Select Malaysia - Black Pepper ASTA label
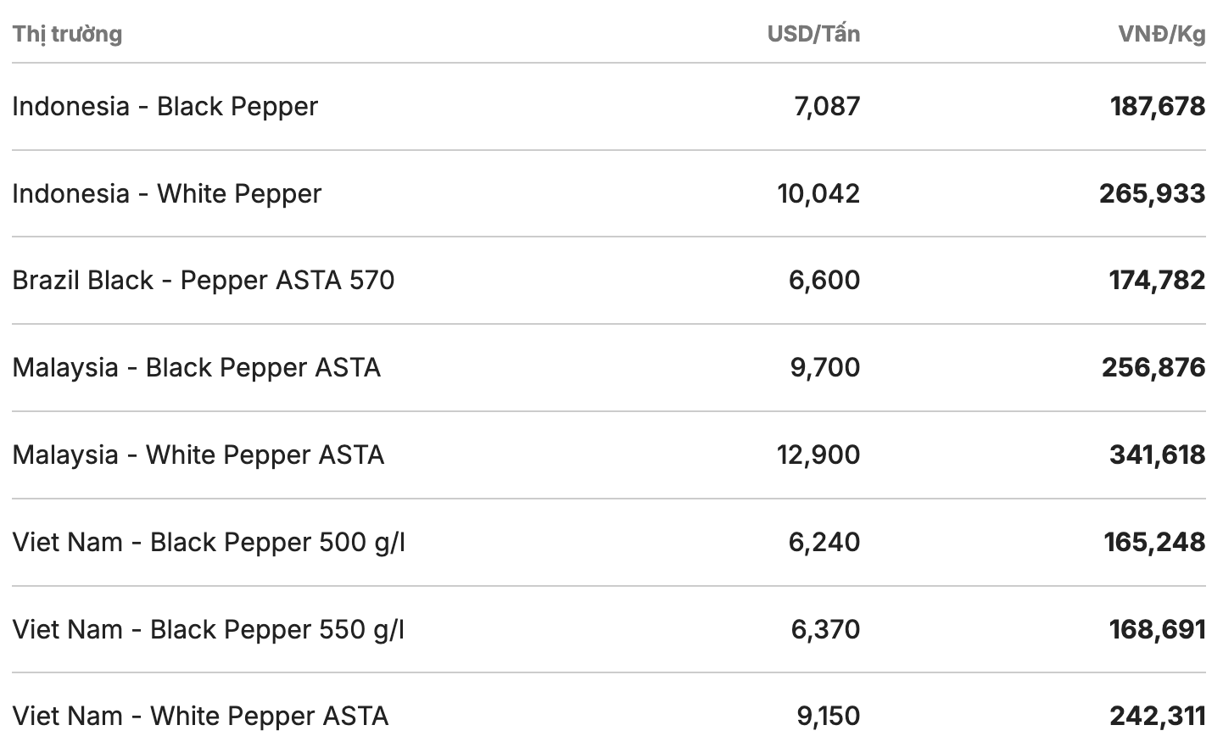The width and height of the screenshot is (1223, 753). (197, 368)
